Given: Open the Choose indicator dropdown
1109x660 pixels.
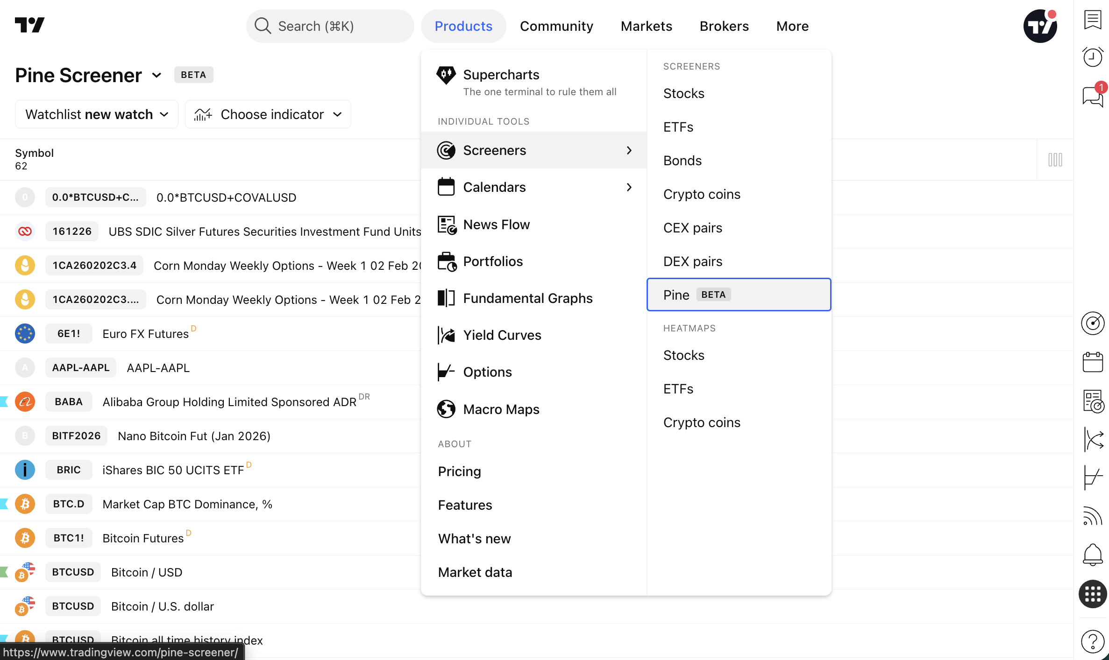Looking at the screenshot, I should point(268,114).
